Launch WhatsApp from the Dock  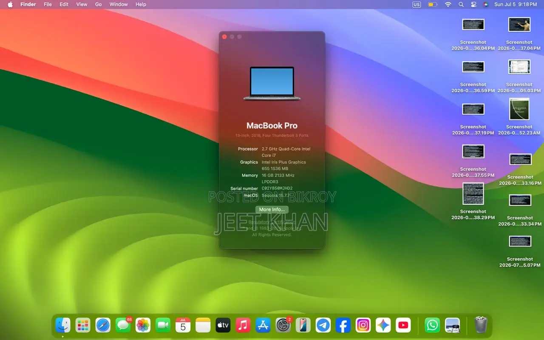432,326
